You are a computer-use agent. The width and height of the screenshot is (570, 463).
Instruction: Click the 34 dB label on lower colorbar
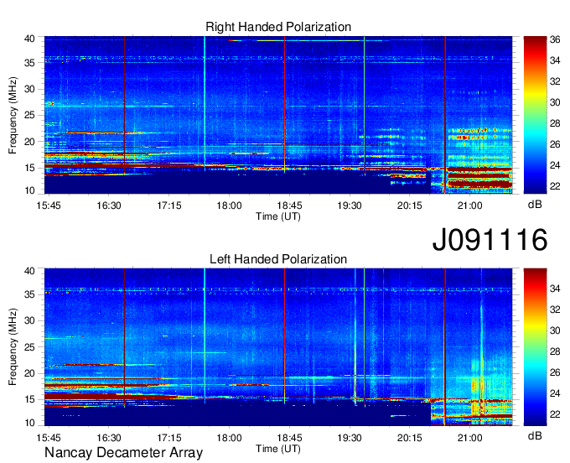point(555,289)
